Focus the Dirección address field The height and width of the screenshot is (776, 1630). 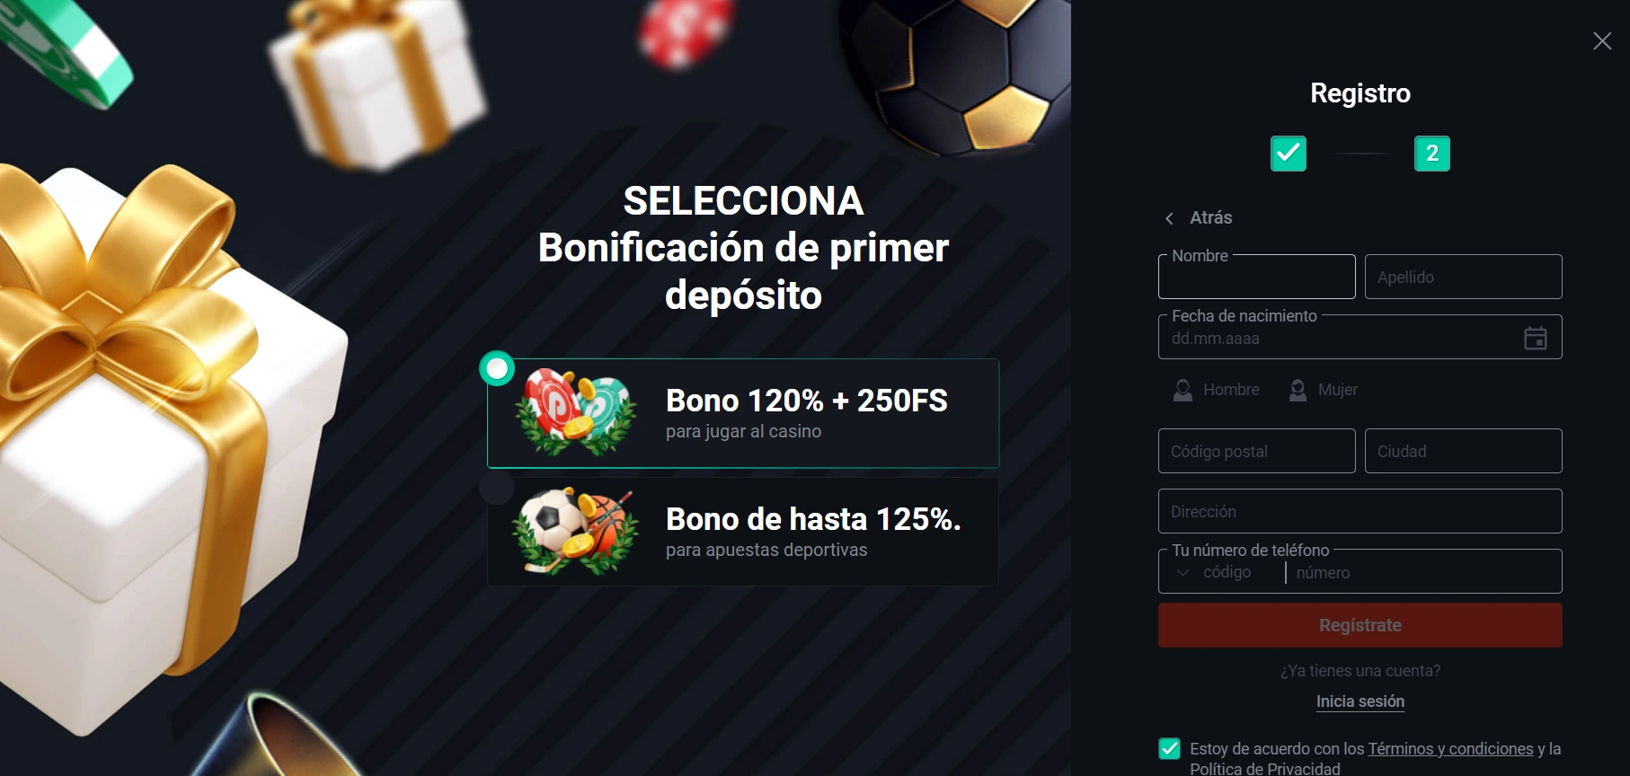point(1360,511)
